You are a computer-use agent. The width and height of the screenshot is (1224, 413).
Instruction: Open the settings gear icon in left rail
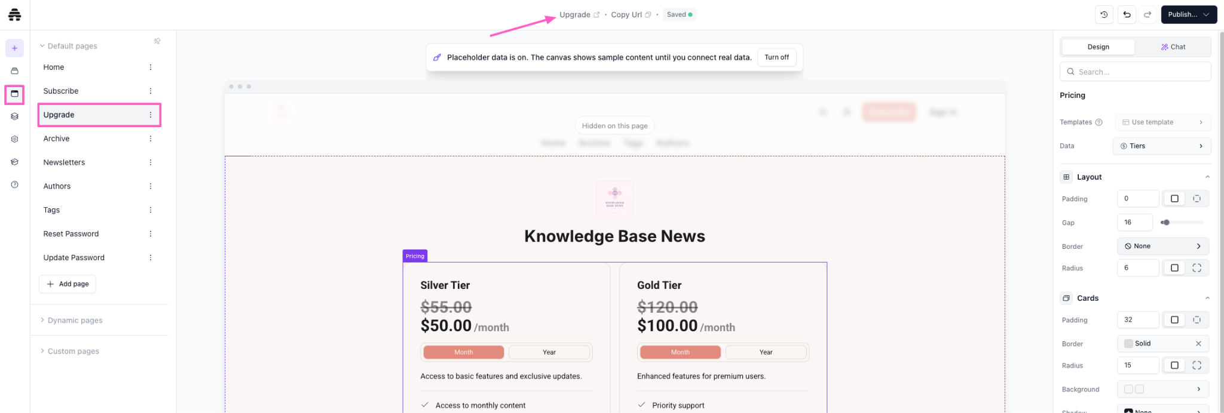coord(14,139)
